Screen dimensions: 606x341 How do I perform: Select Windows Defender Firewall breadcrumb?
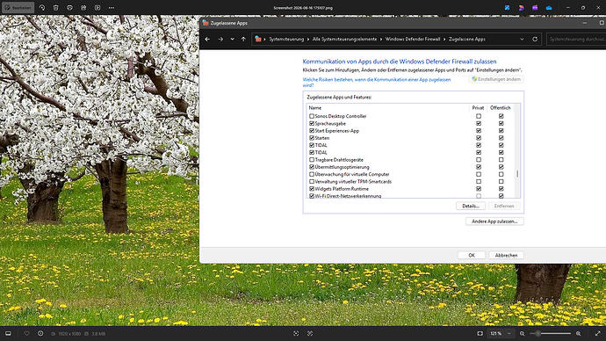point(413,39)
